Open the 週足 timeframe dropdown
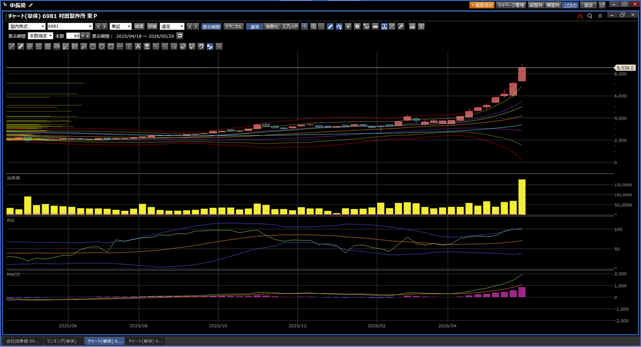 pos(172,26)
